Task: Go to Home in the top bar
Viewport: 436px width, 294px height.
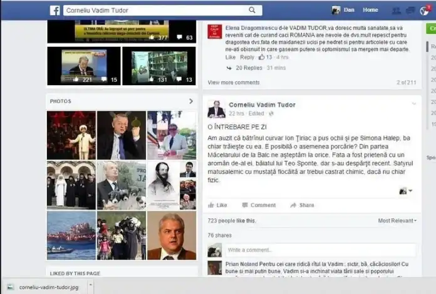Action: [370, 10]
